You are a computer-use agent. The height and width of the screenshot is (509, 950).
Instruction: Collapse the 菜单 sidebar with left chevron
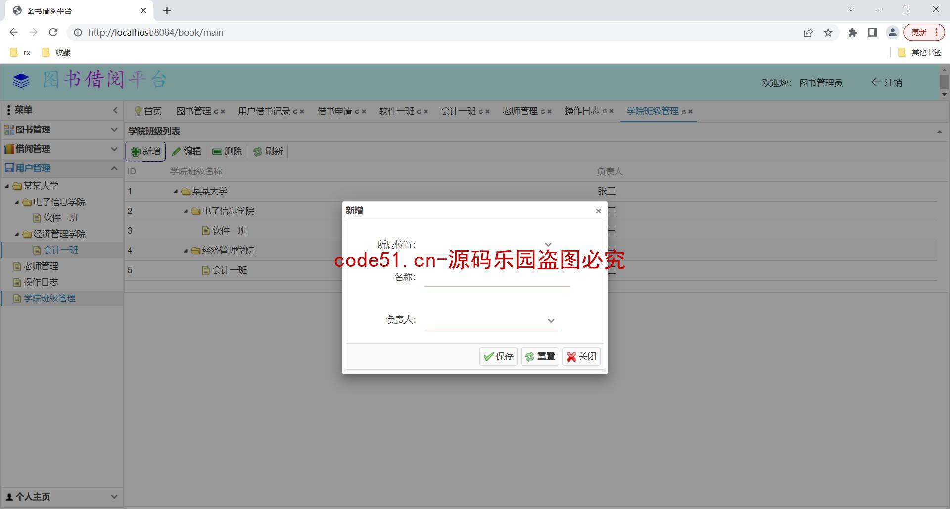(115, 110)
